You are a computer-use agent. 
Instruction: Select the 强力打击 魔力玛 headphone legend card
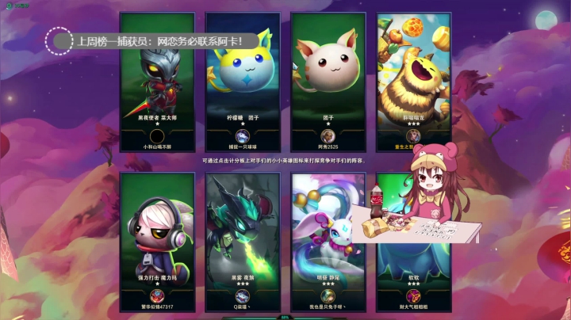(x=157, y=242)
